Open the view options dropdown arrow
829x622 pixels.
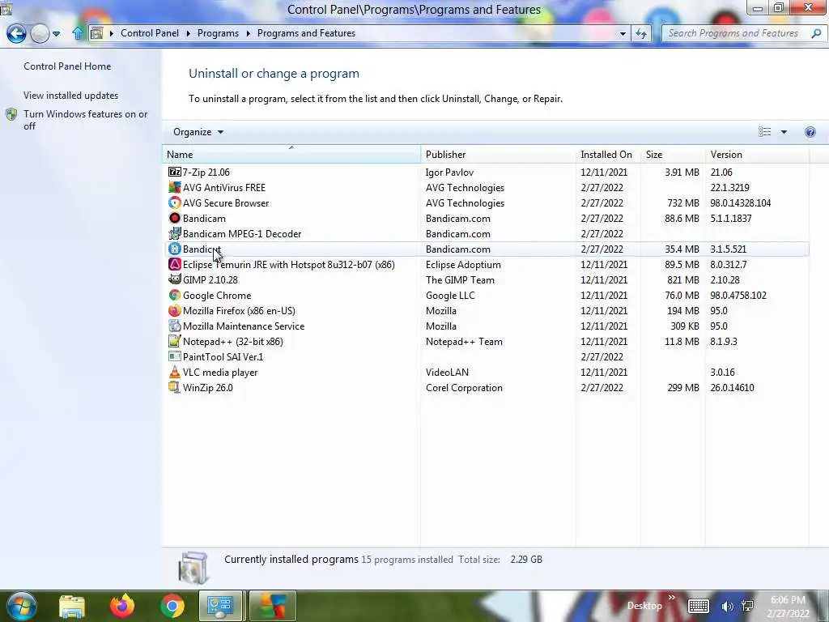tap(784, 132)
